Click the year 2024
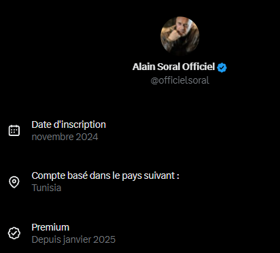The image size is (280, 253). [87, 137]
